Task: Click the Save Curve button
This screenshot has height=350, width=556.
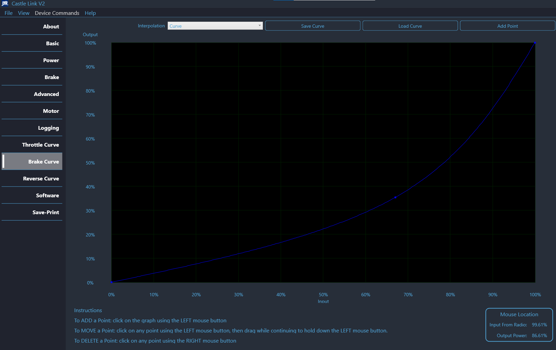Action: click(313, 26)
